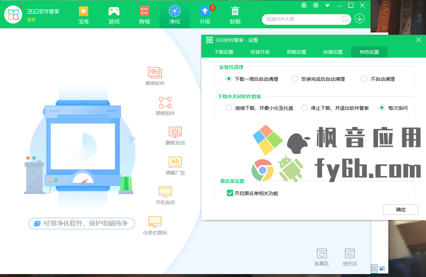426x277 pixels.
Task: Click the 360软件管家 logo icon
Action: (x=14, y=14)
